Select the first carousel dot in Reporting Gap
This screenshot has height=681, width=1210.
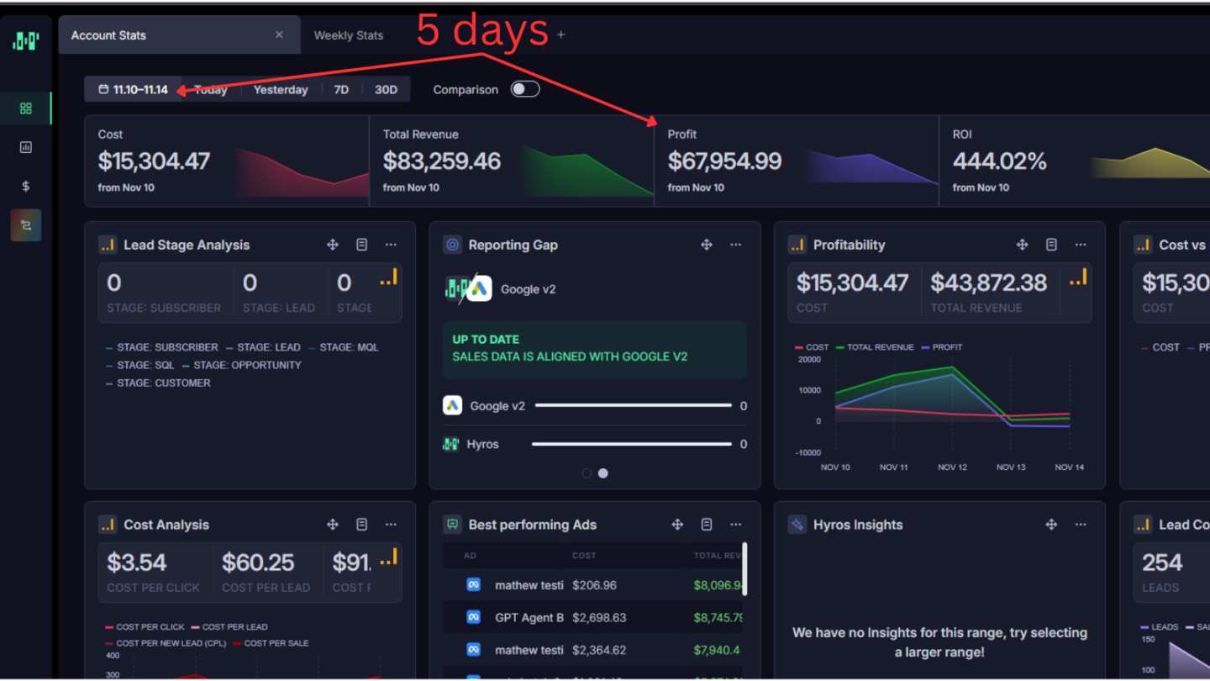click(x=587, y=473)
